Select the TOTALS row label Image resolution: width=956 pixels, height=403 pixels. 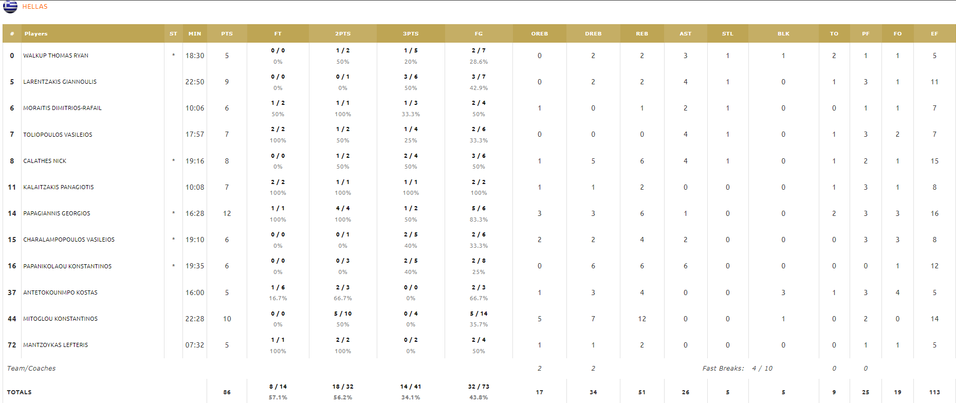coord(20,392)
